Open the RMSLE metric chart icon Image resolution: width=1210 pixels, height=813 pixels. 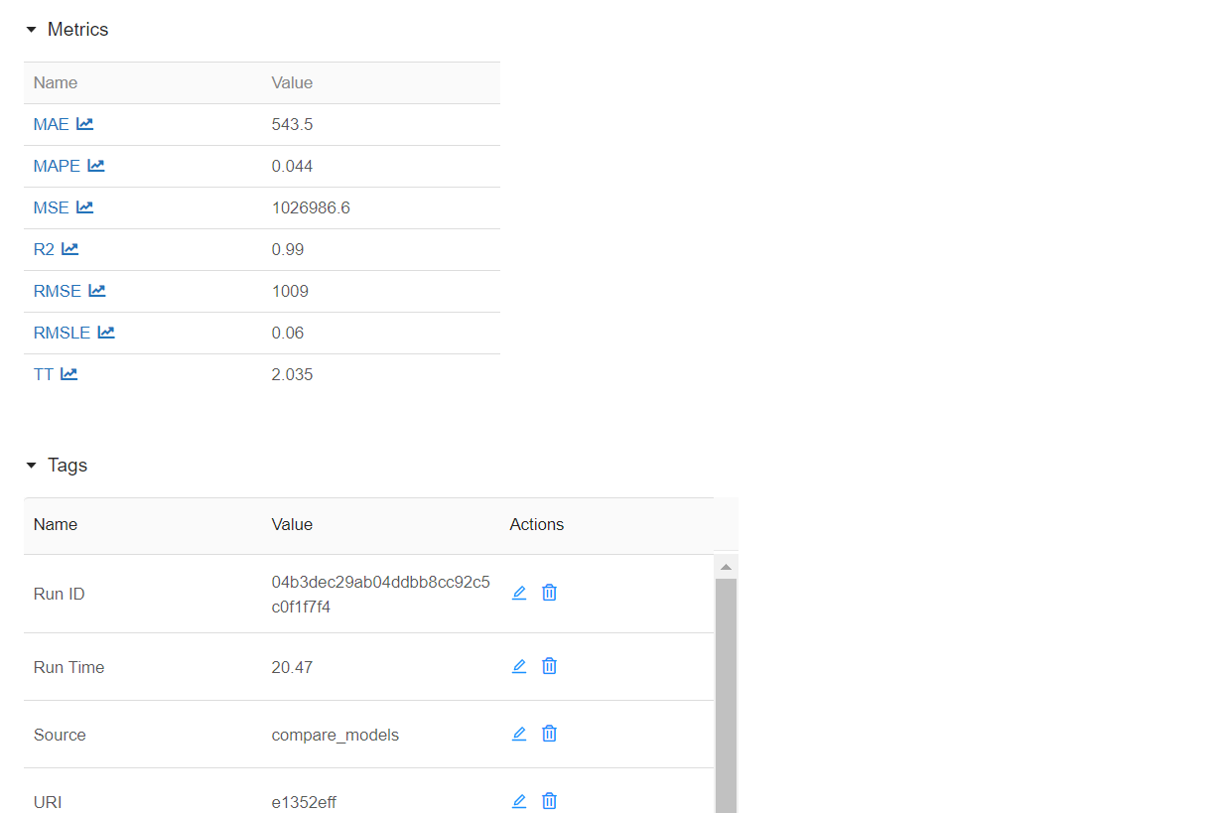[x=106, y=333]
